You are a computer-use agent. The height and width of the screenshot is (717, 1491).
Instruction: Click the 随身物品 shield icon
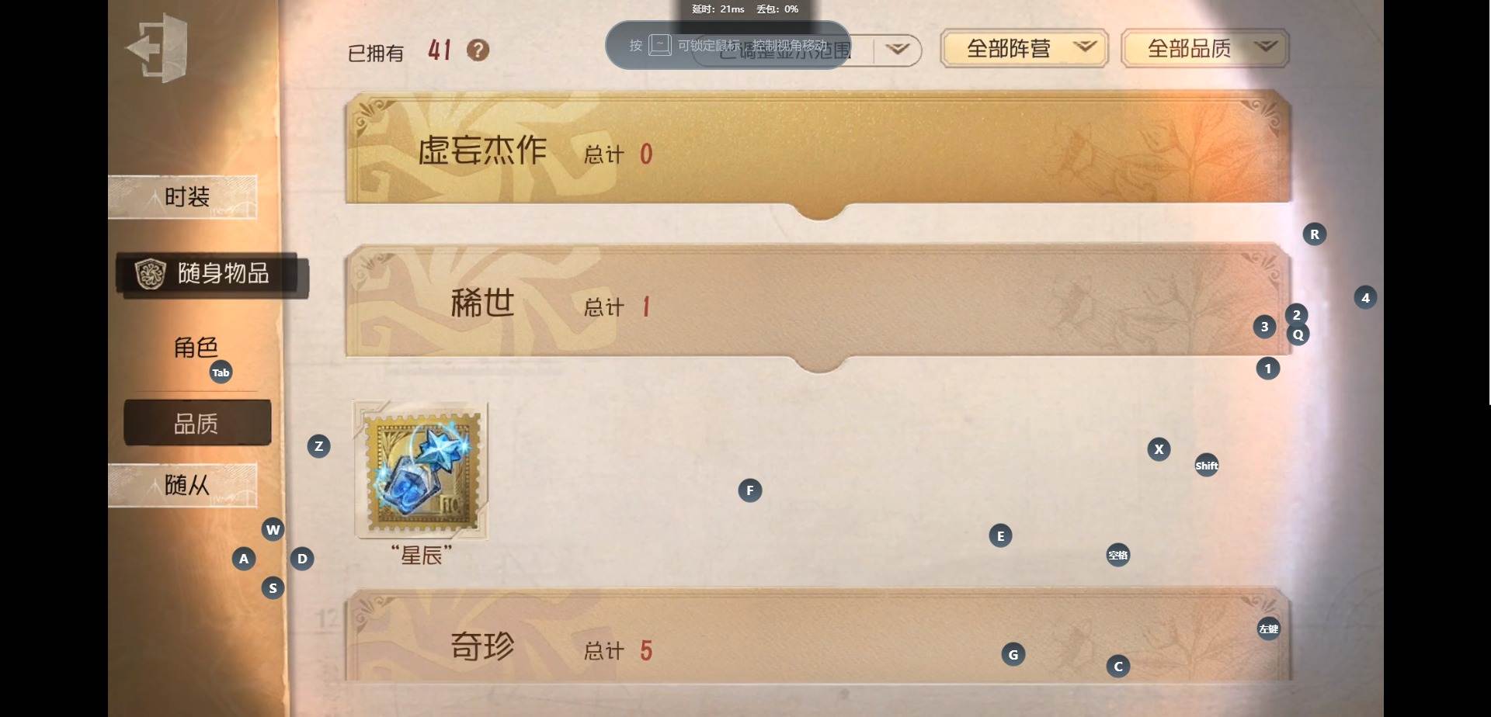coord(151,273)
